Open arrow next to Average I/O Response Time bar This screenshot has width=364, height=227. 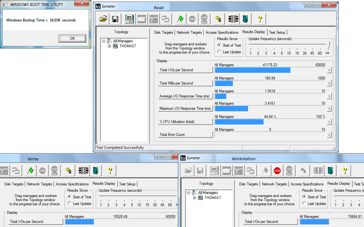pyautogui.click(x=329, y=96)
